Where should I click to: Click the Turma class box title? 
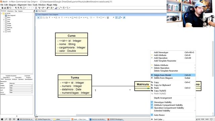pyautogui.click(x=75, y=78)
